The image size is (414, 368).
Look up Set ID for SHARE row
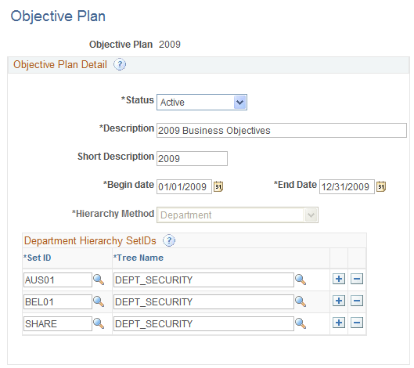pyautogui.click(x=99, y=323)
